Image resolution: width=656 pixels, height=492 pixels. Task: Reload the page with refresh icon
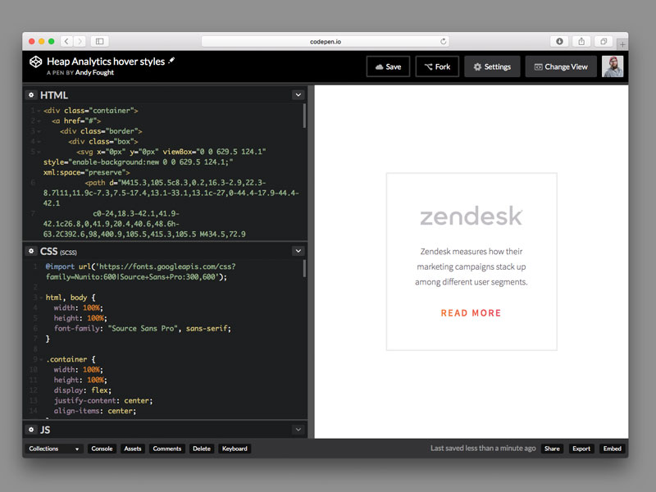click(x=443, y=41)
